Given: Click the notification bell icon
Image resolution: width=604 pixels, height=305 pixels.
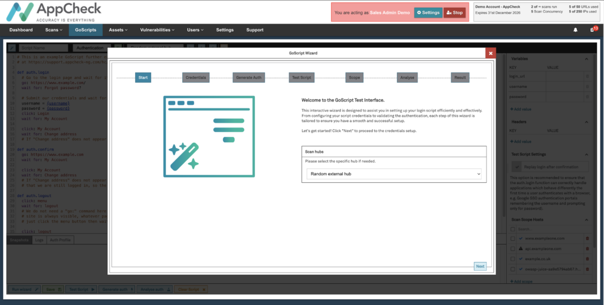Looking at the screenshot, I should click(576, 30).
